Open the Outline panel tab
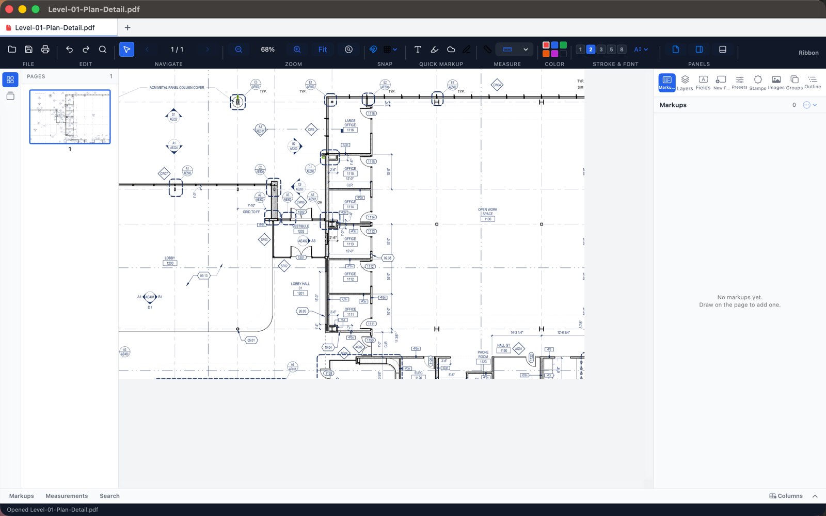826x516 pixels. pyautogui.click(x=813, y=83)
